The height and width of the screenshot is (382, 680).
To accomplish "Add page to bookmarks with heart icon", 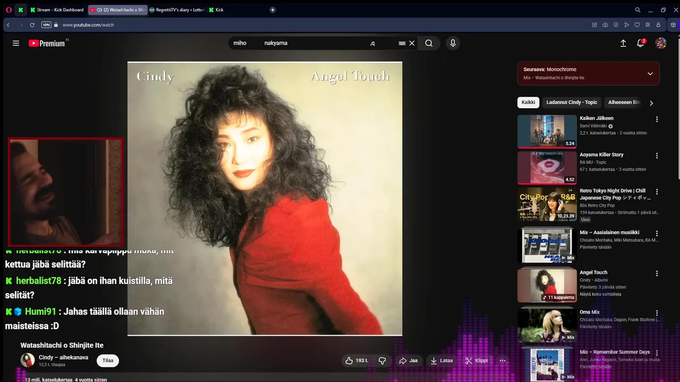I will pyautogui.click(x=637, y=25).
